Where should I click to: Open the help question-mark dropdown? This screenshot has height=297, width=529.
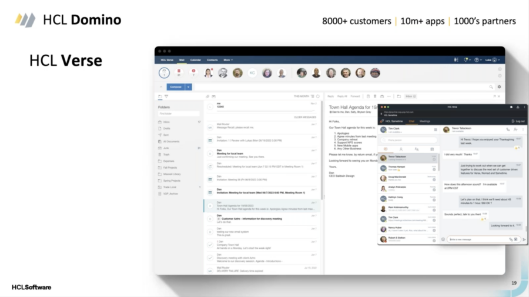(x=478, y=60)
